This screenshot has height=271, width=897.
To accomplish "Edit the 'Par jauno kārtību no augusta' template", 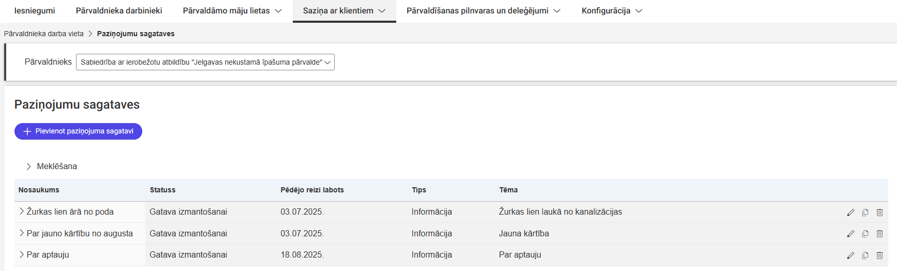I will pos(850,234).
